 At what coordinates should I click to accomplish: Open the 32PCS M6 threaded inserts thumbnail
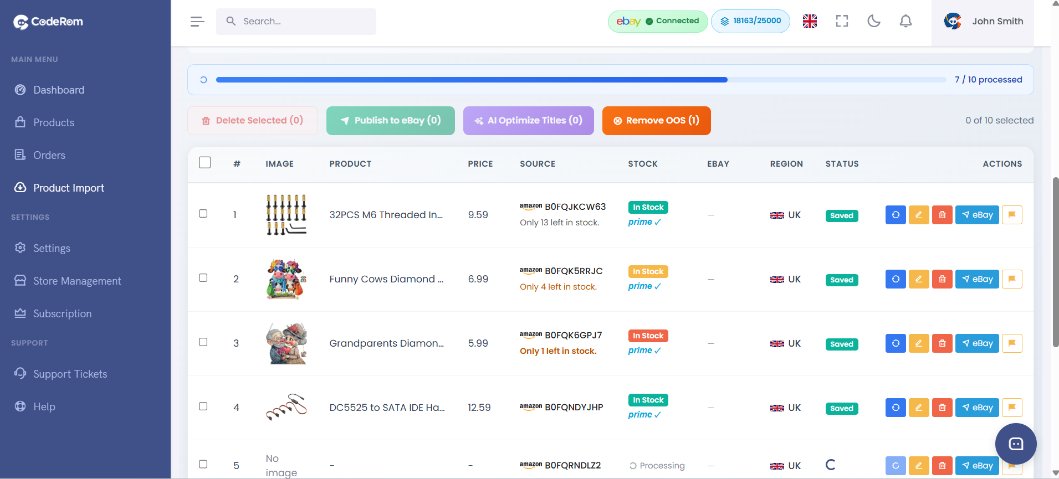pos(286,215)
